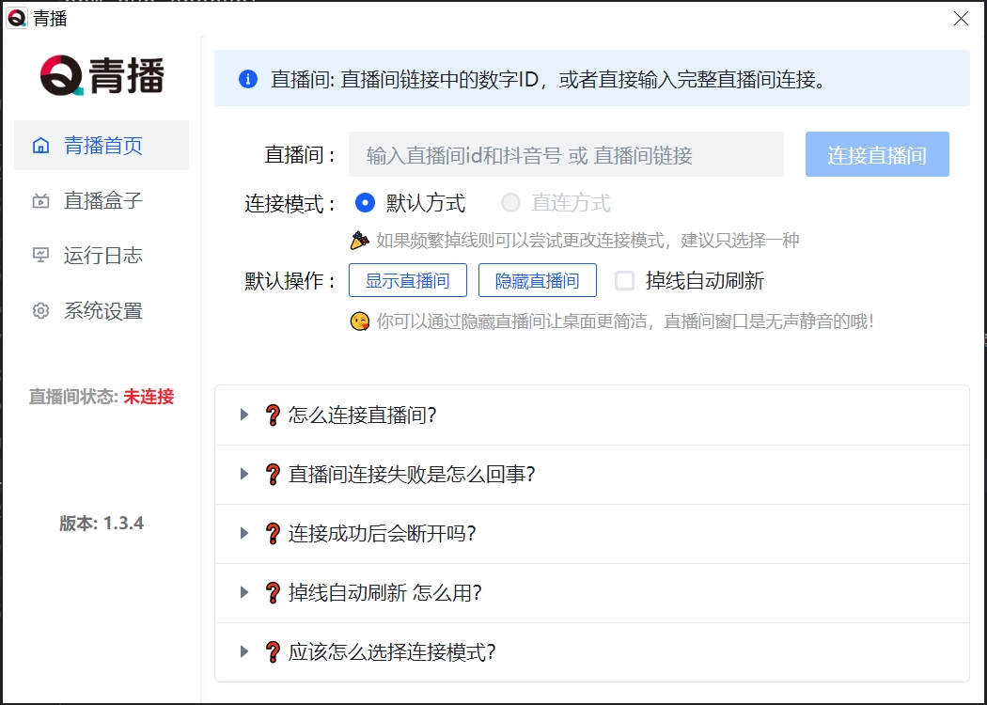Click red question mark by 应该怎么选择连接模式
987x705 pixels.
click(x=273, y=652)
